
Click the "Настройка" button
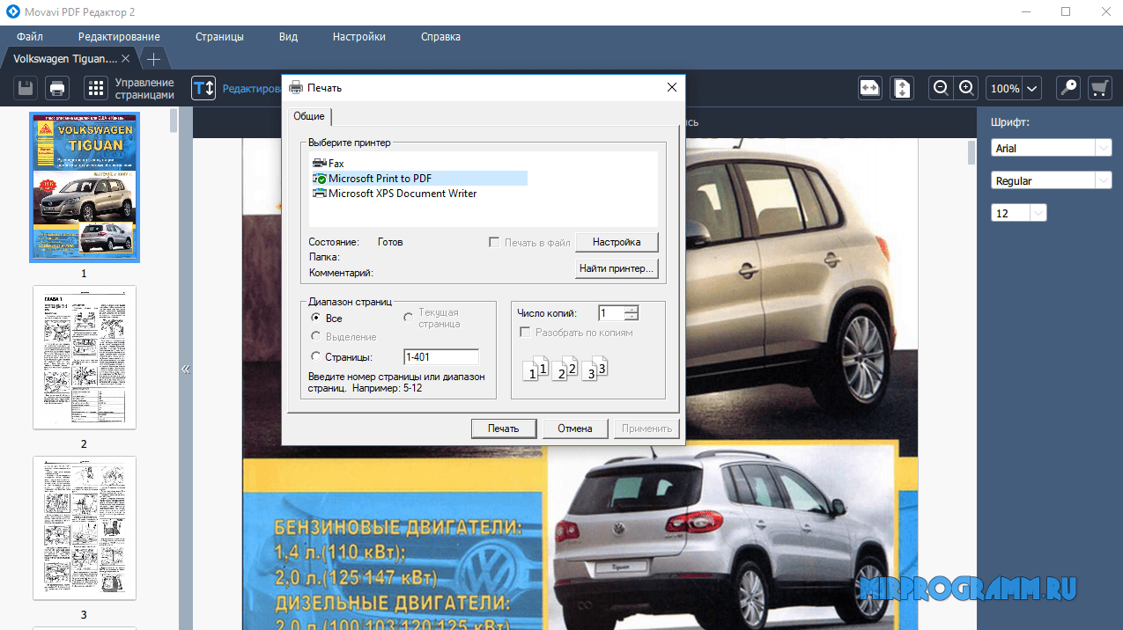pos(617,242)
